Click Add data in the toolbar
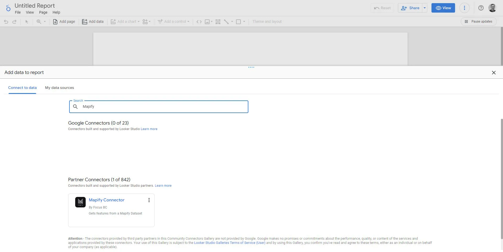Screen dimensions: 503x252 93,22
